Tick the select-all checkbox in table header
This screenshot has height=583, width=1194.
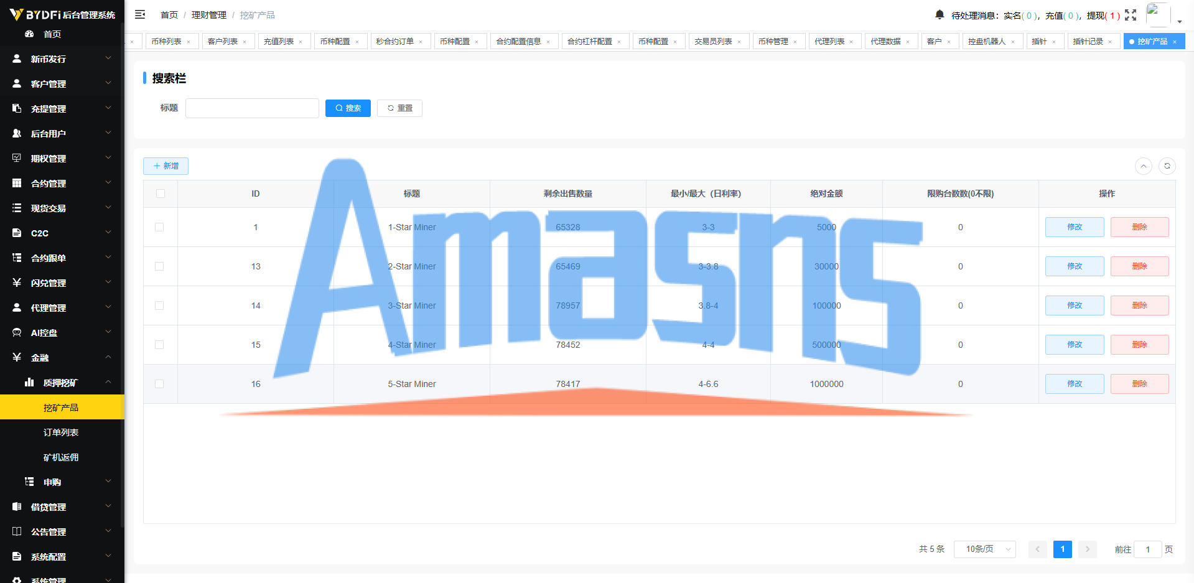pyautogui.click(x=161, y=194)
